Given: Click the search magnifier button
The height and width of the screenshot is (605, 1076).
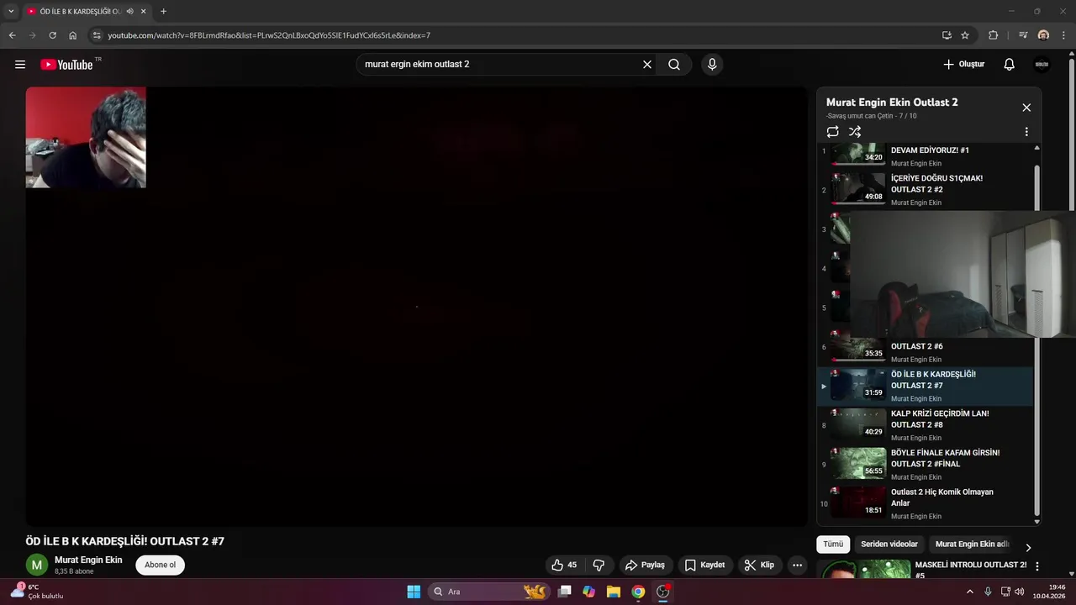Looking at the screenshot, I should 674,65.
